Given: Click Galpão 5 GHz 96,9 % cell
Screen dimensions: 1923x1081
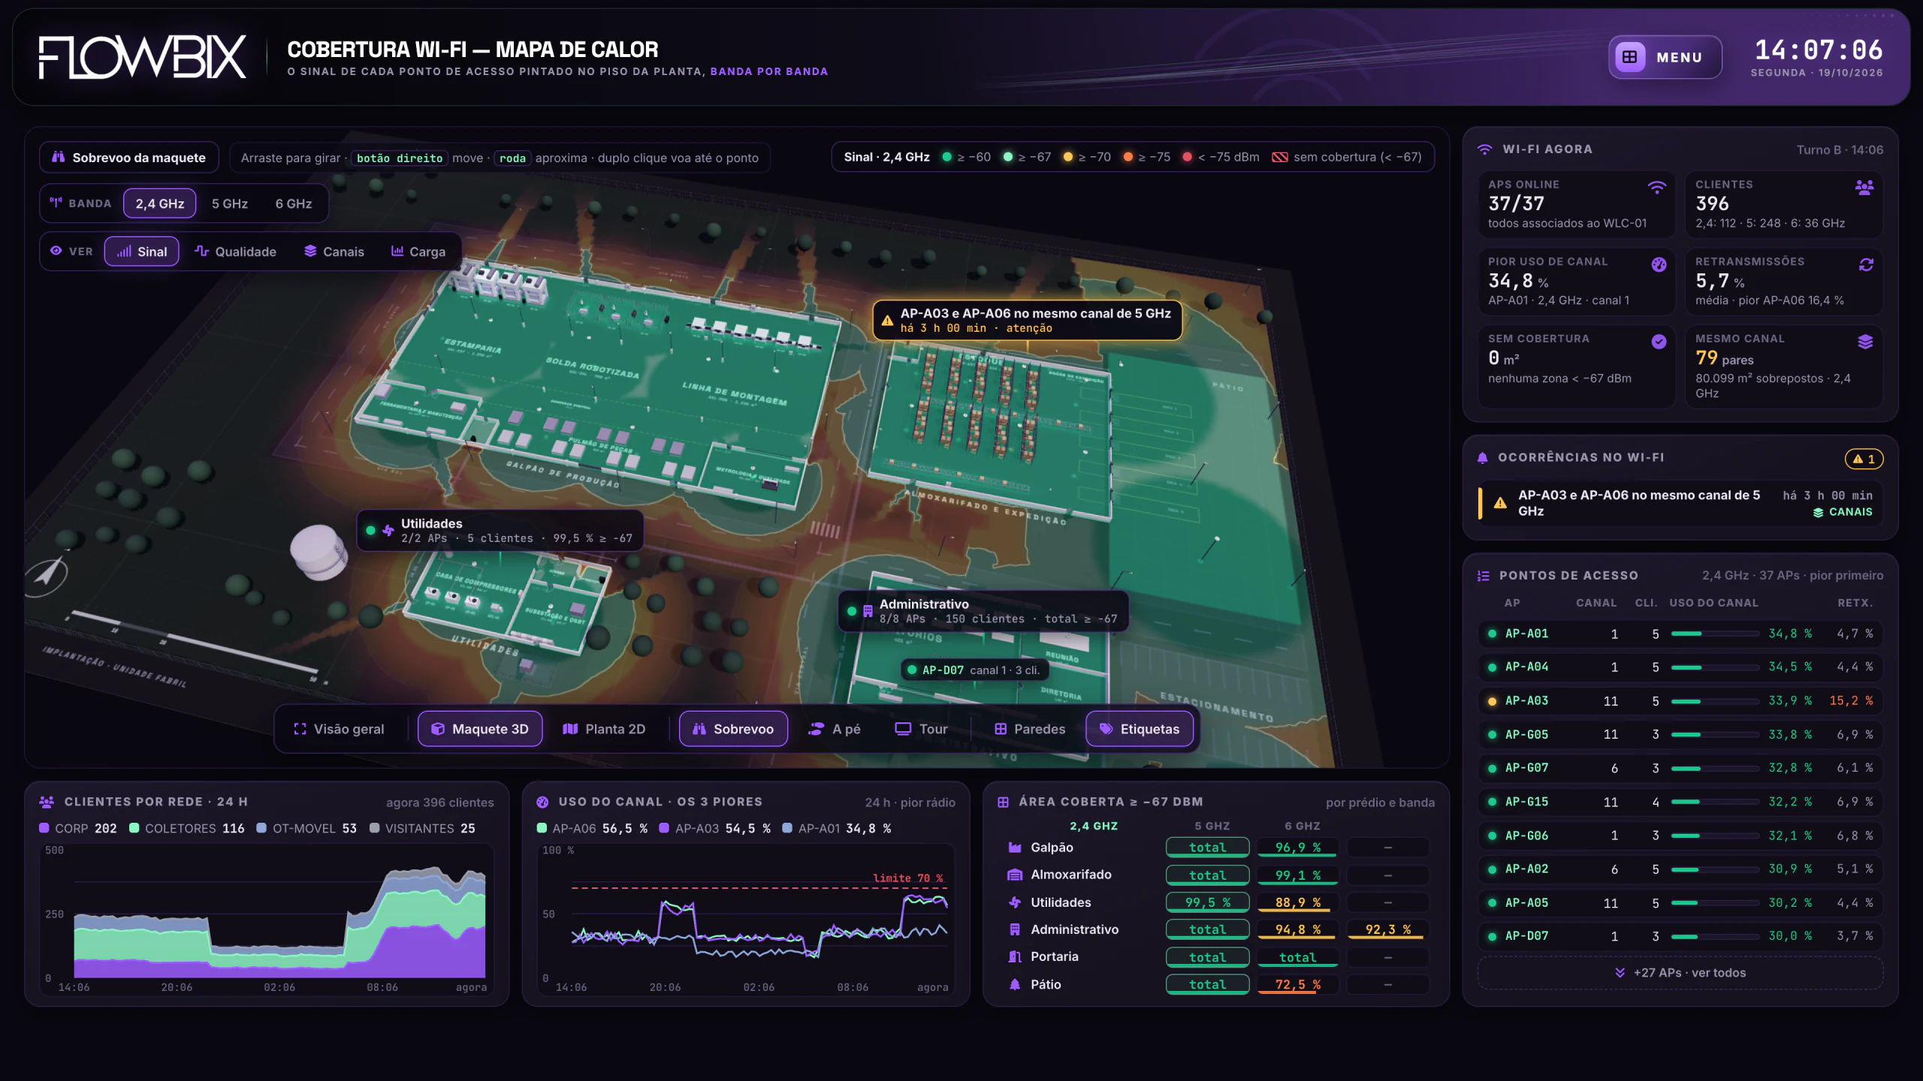Looking at the screenshot, I should 1298,848.
